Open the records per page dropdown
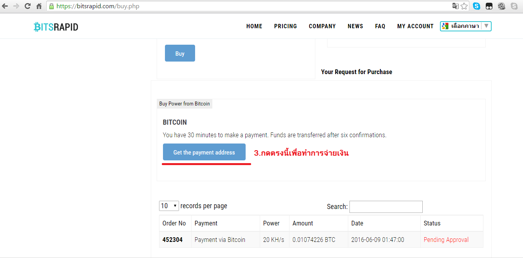 point(169,206)
